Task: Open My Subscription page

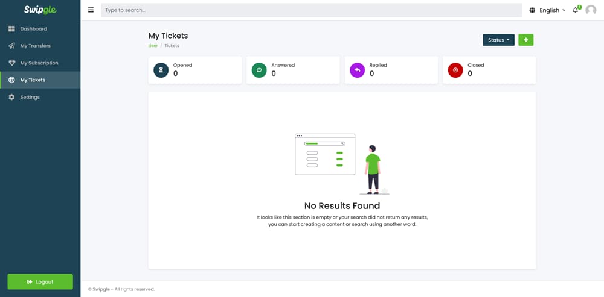Action: pos(40,63)
